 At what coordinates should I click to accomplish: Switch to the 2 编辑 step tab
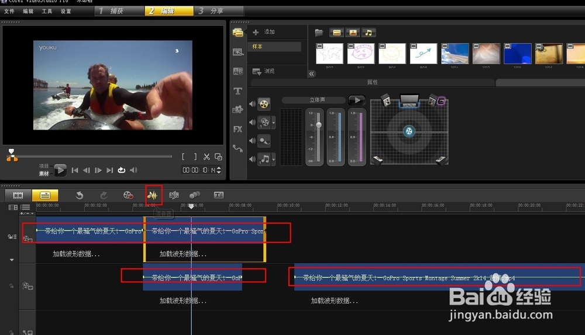click(169, 11)
